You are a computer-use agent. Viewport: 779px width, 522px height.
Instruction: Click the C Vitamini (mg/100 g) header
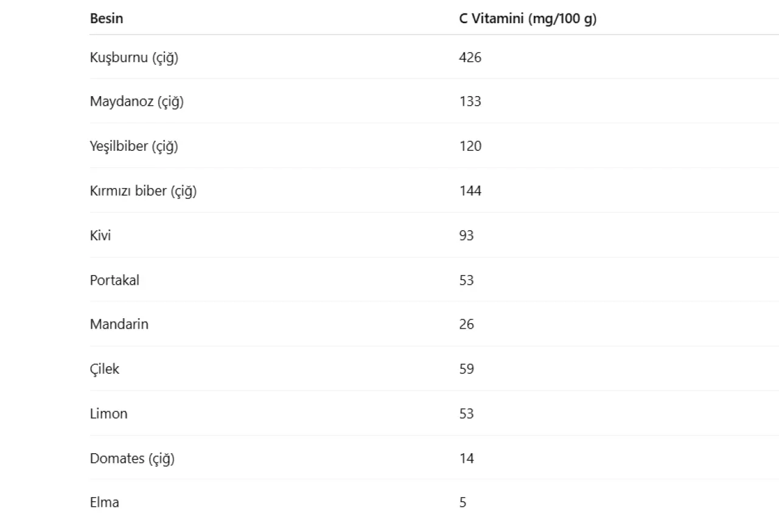click(x=528, y=19)
